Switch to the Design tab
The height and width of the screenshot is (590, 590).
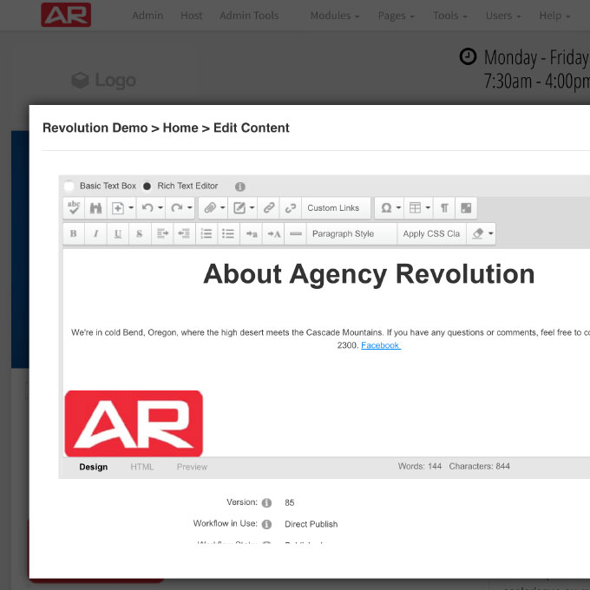pos(94,467)
